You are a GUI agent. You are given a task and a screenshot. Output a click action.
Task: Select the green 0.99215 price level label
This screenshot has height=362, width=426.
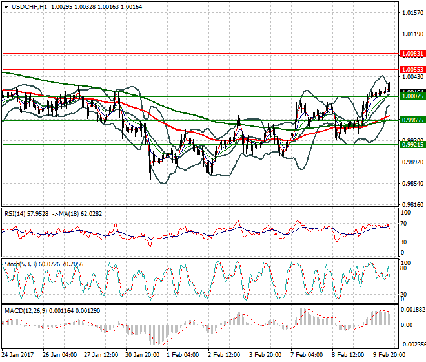coord(412,145)
